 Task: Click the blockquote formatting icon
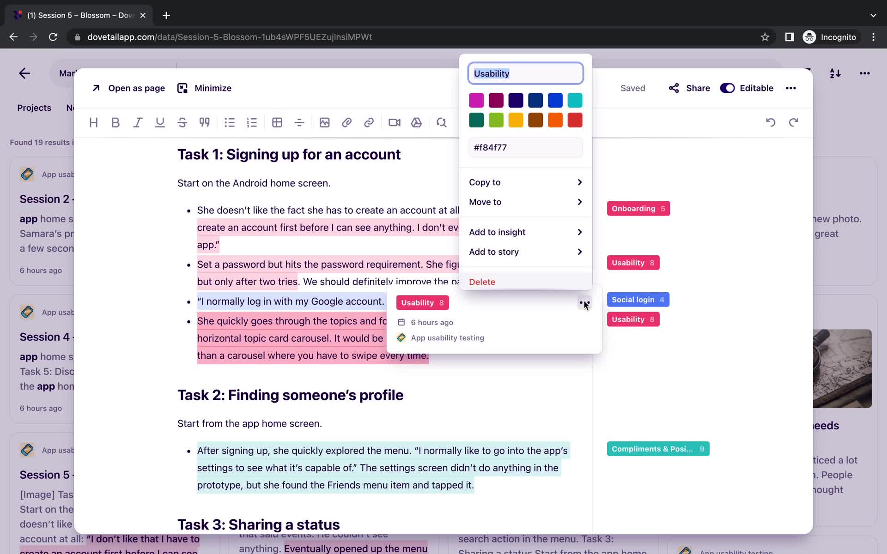tap(204, 122)
